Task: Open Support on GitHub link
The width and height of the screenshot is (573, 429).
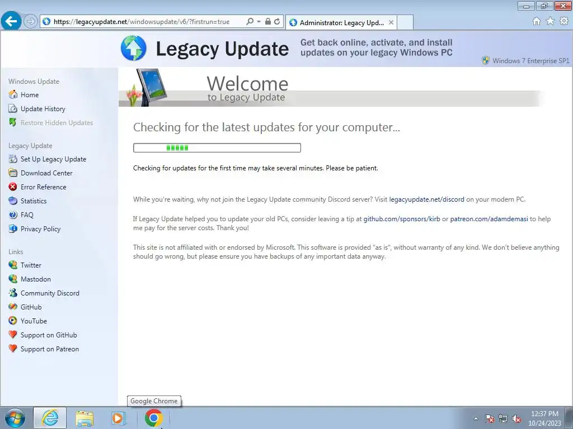Action: [x=49, y=335]
